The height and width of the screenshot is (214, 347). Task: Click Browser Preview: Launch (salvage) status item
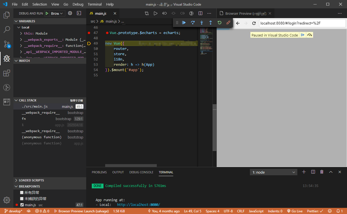[81, 211]
